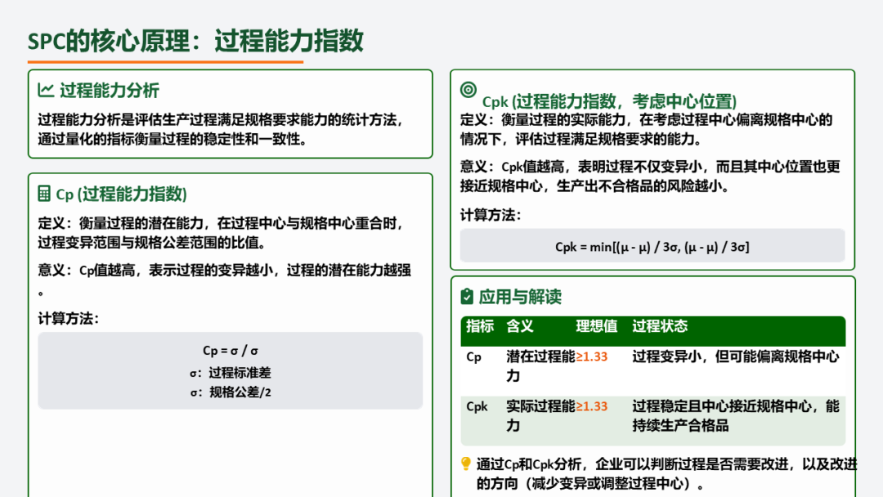Screen dimensions: 883x497
Task: Click the 应用与解读 section heading
Action: [x=520, y=297]
